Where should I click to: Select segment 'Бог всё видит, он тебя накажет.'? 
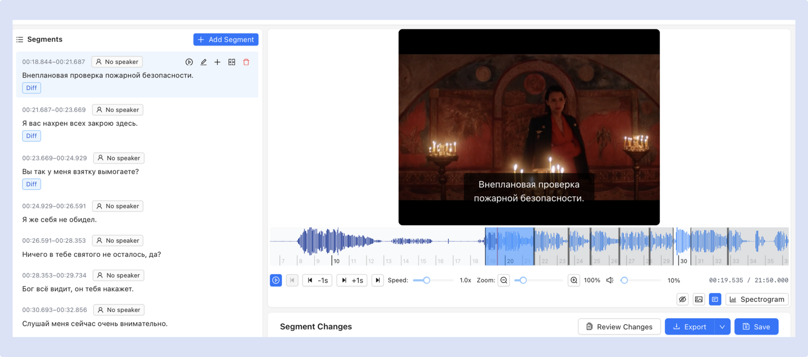(78, 289)
